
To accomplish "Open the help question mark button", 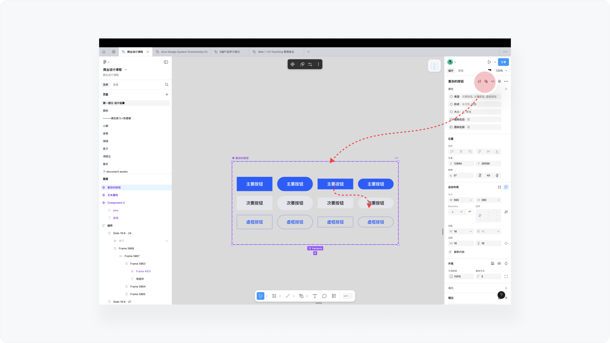I will [501, 295].
